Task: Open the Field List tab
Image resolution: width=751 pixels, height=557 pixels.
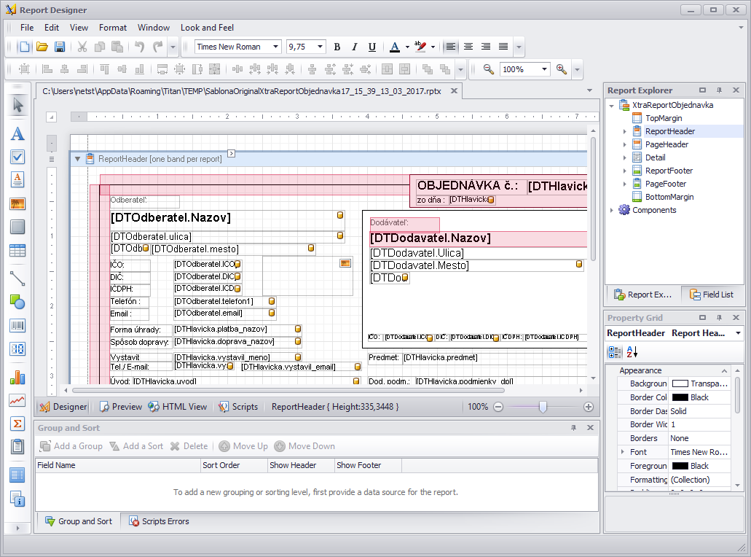Action: coord(712,295)
